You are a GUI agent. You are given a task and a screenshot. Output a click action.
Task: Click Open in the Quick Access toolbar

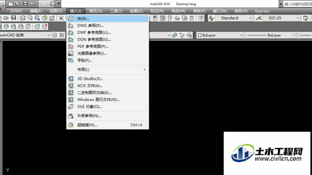(x=18, y=3)
